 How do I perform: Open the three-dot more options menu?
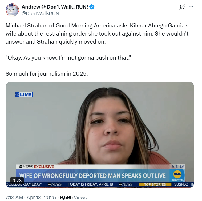tap(191, 7)
